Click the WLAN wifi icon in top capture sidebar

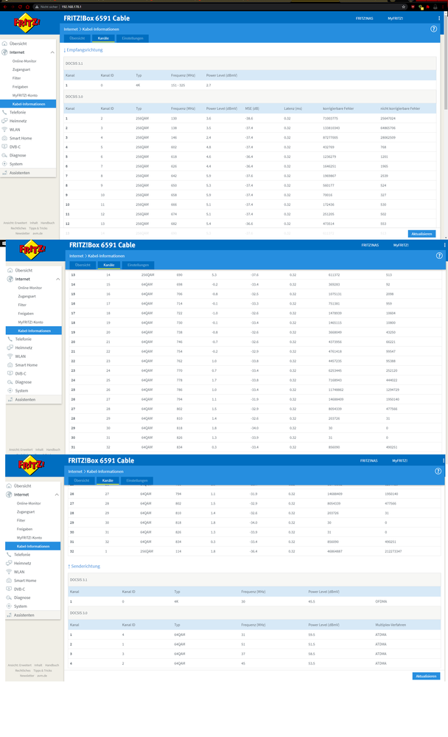click(4, 129)
